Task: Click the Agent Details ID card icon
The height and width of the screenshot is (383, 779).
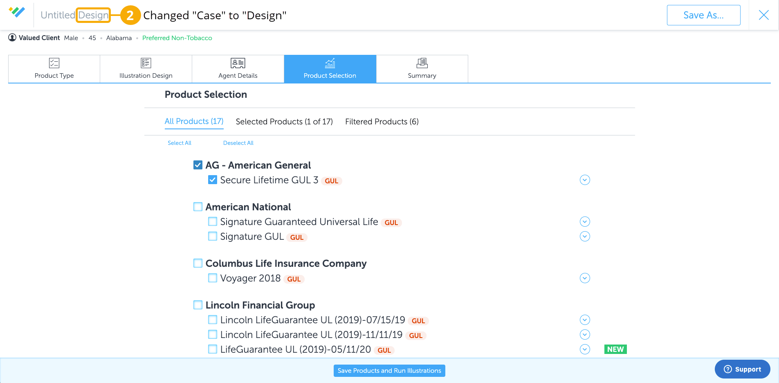Action: [238, 63]
